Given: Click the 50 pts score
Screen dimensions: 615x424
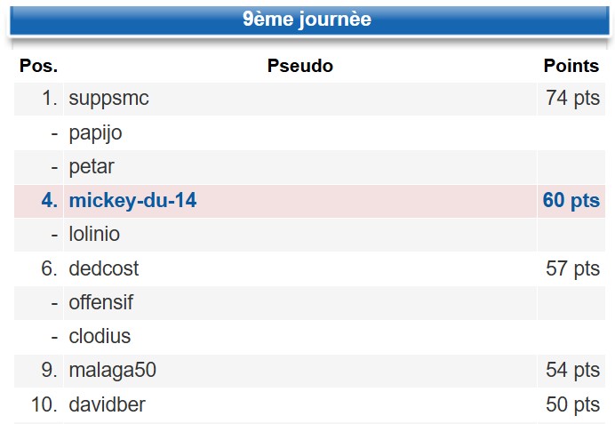Looking at the screenshot, I should 572,405.
